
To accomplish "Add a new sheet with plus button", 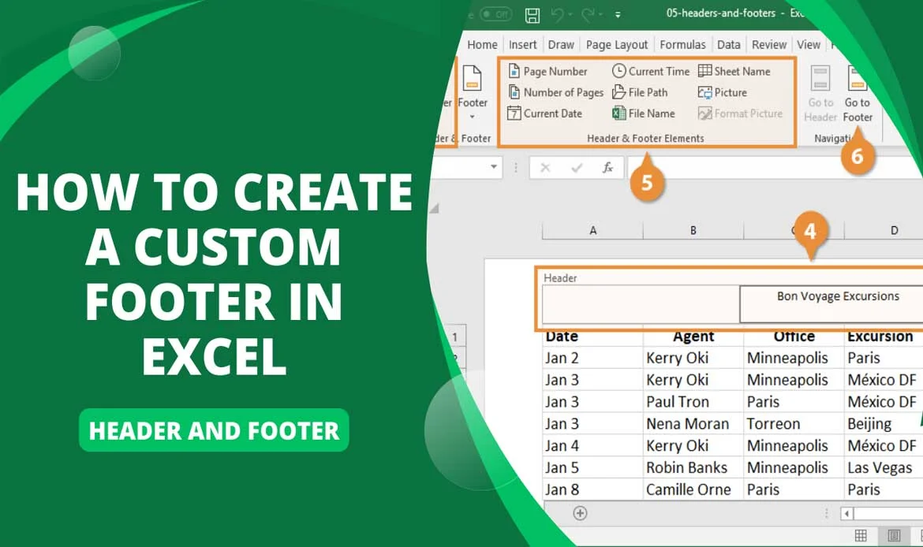I will tap(580, 513).
